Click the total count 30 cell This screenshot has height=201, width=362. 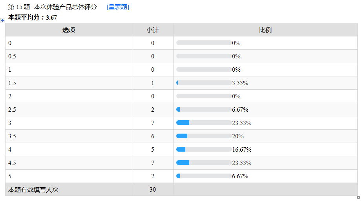click(x=153, y=190)
